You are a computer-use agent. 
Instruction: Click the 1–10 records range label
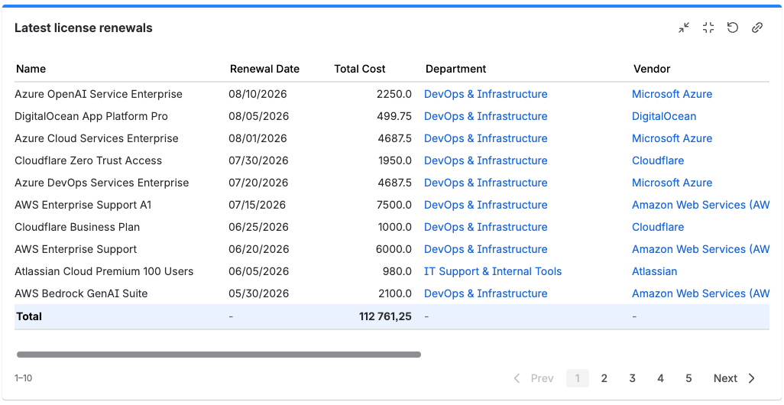click(x=24, y=378)
